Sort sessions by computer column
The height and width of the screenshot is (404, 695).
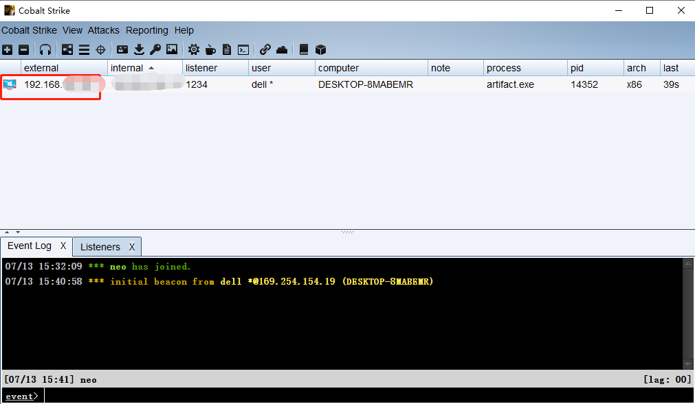[x=371, y=68]
